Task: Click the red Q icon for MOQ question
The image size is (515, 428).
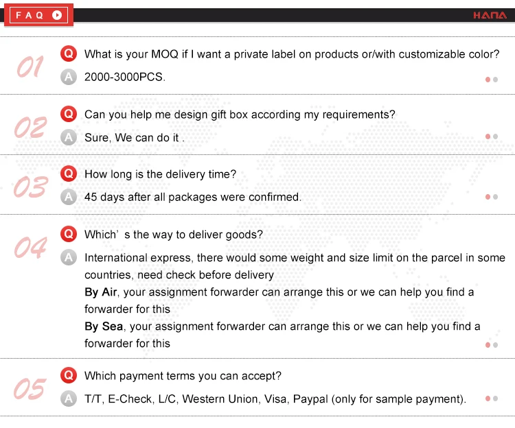Action: tap(69, 53)
